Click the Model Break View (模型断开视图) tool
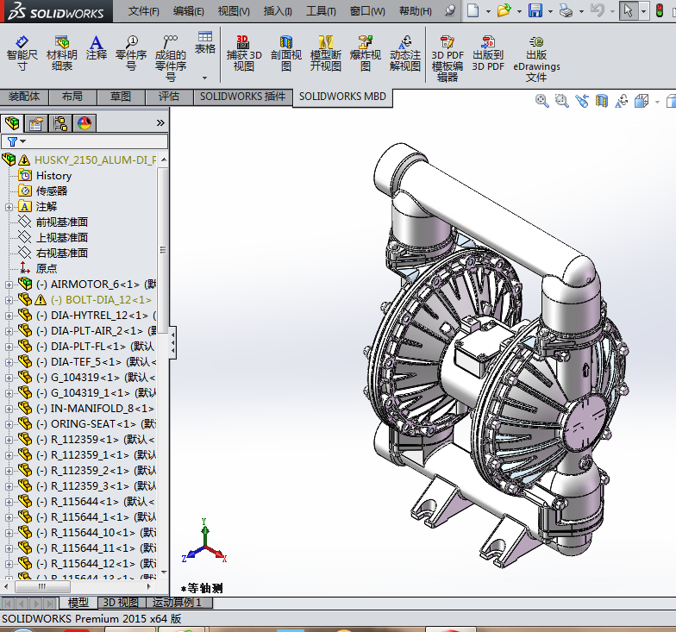 click(x=326, y=53)
